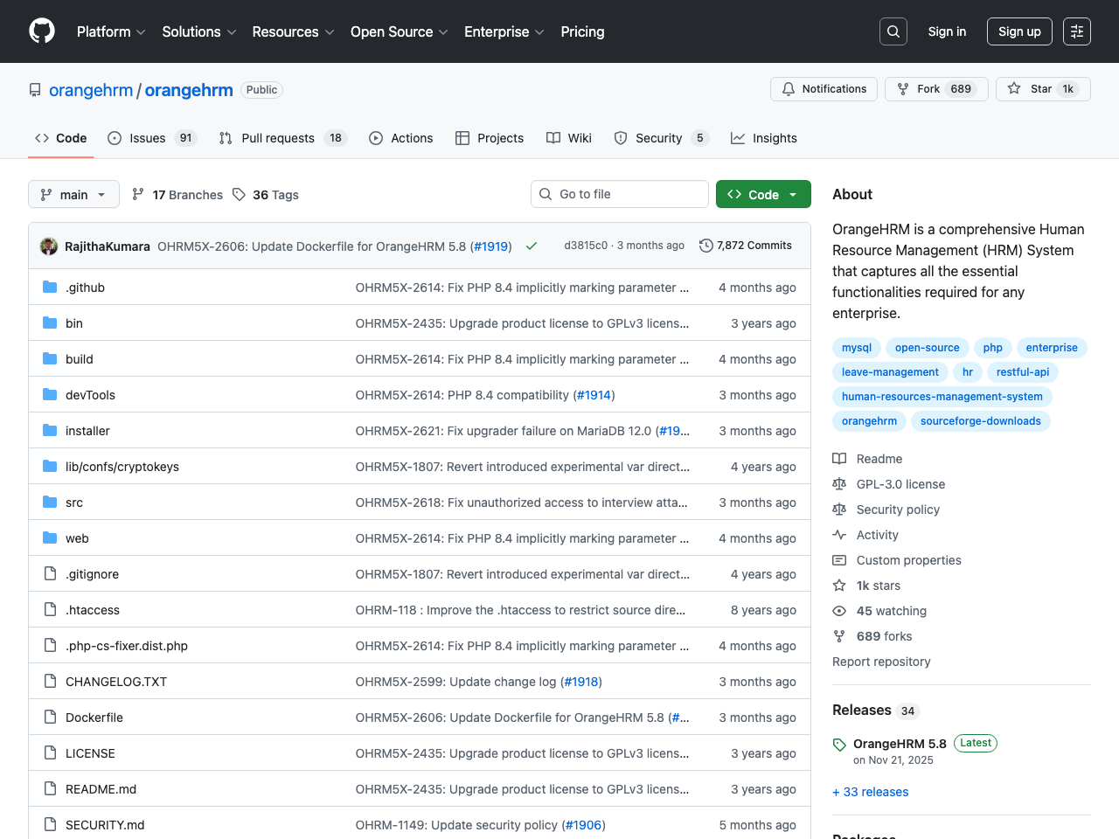Image resolution: width=1119 pixels, height=839 pixels.
Task: Click the Go to file search field
Action: pos(619,194)
